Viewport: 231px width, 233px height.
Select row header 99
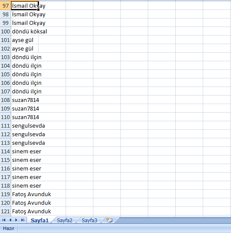pos(6,23)
